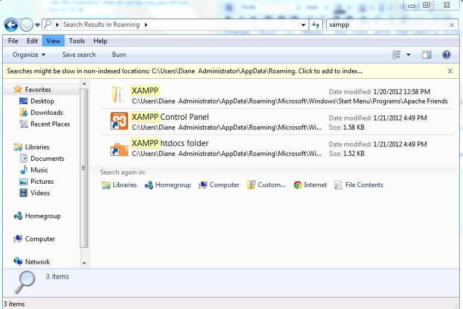Search again in File Contents

359,185
